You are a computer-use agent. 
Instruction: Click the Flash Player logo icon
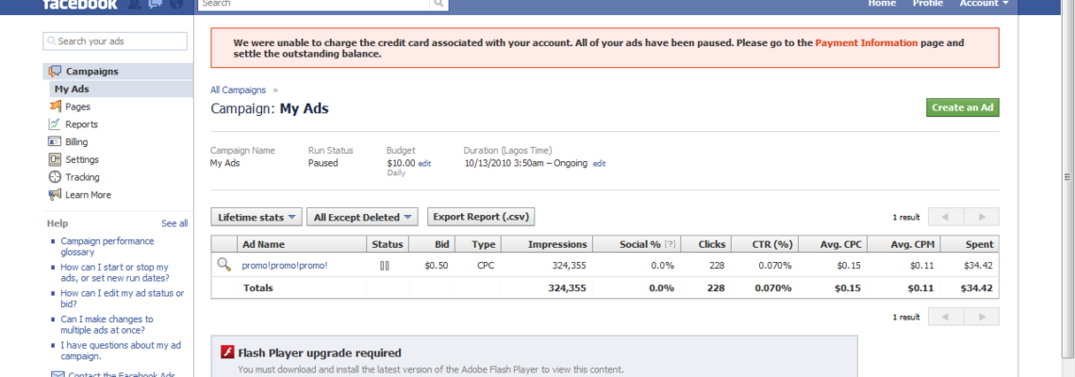tap(227, 352)
